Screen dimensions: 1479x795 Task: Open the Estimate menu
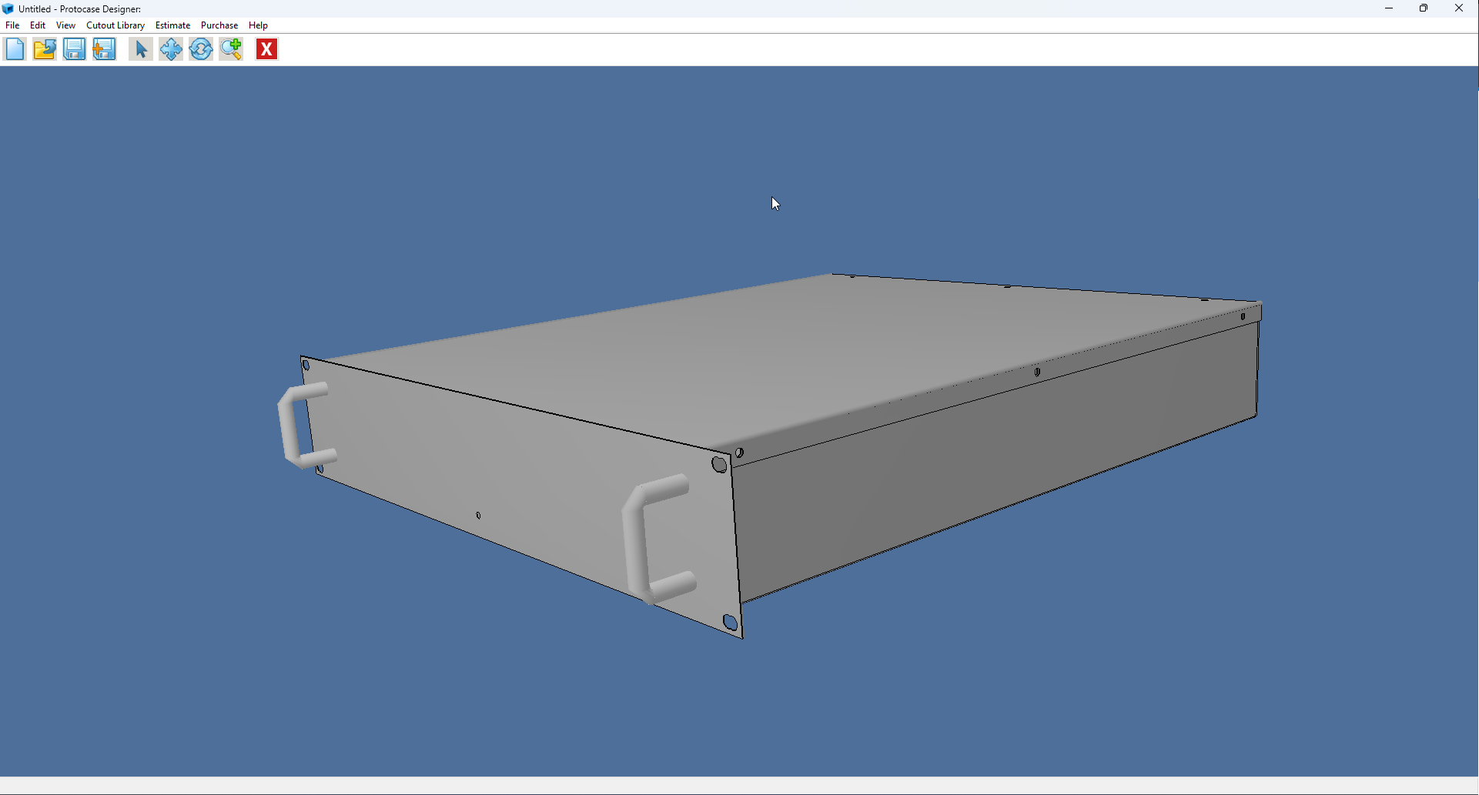172,25
